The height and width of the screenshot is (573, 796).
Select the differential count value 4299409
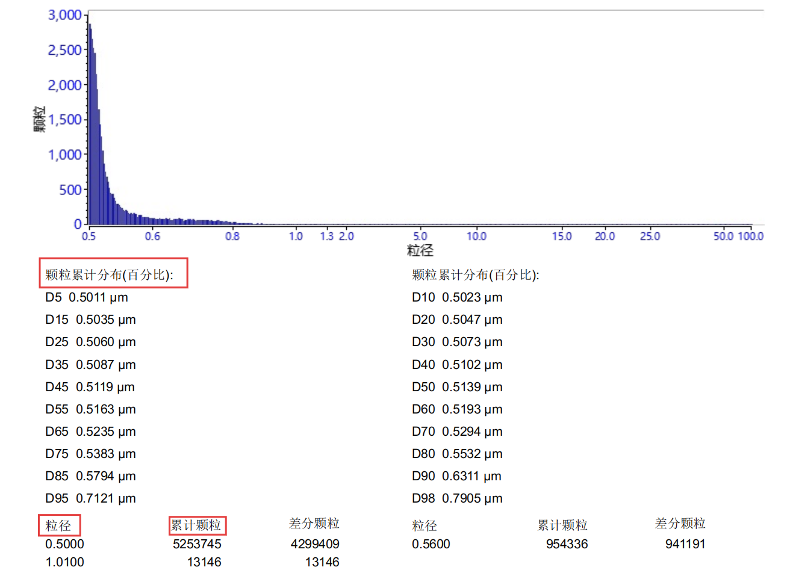[x=315, y=544]
